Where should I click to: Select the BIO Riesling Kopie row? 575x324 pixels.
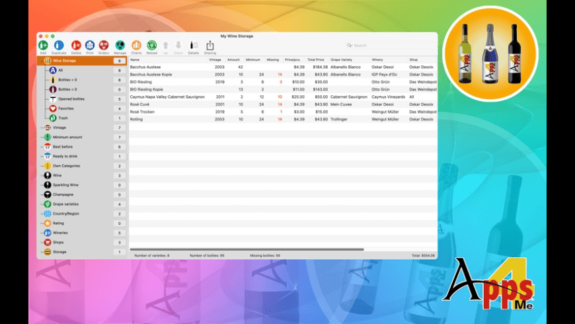coord(283,89)
